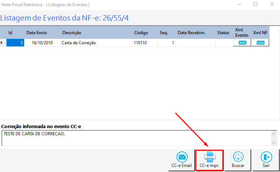This screenshot has width=280, height=172.
Task: Click the Status column header
Action: (x=223, y=33)
